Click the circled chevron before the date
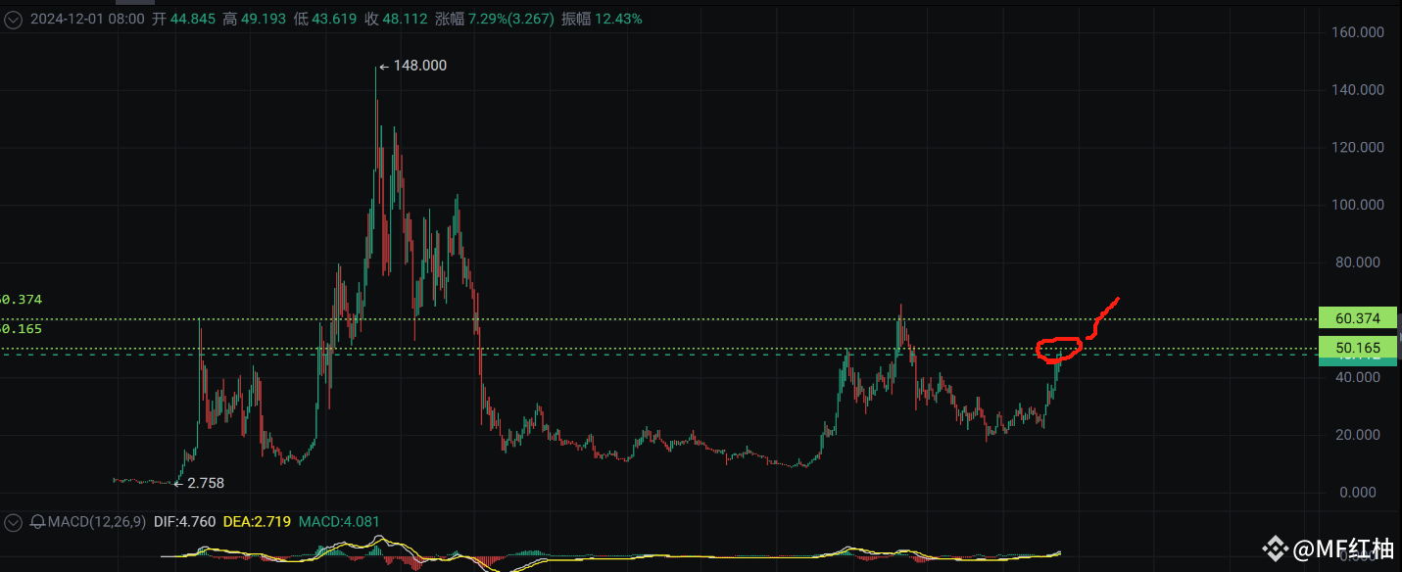Viewport: 1402px width, 572px height. click(12, 19)
